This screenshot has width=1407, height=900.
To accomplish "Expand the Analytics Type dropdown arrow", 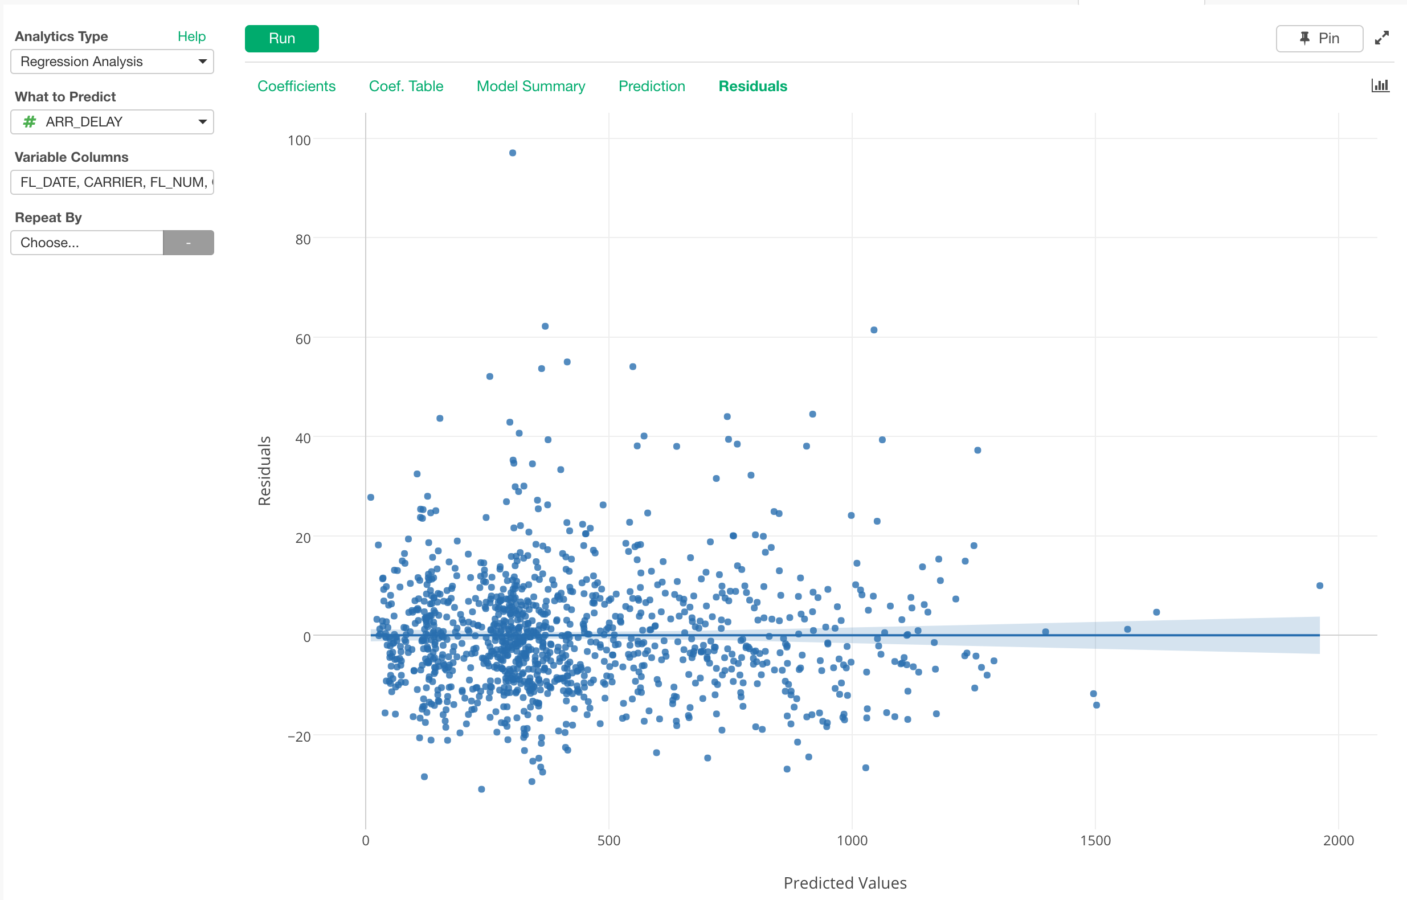I will coord(202,62).
